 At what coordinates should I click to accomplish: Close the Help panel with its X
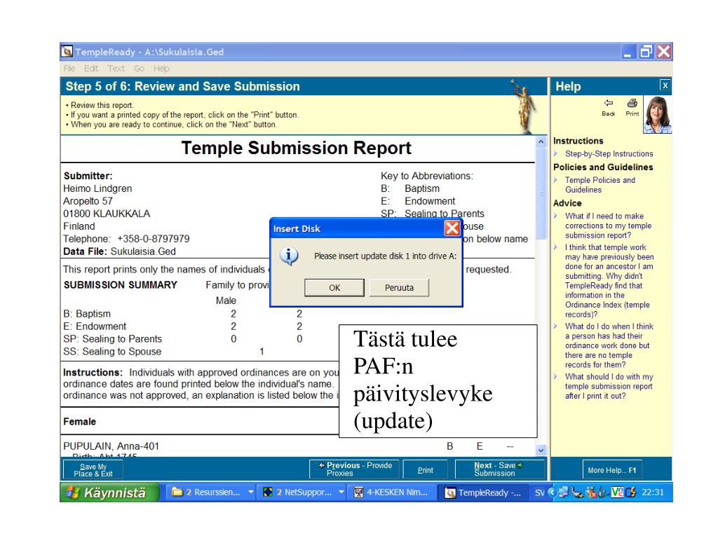[665, 85]
